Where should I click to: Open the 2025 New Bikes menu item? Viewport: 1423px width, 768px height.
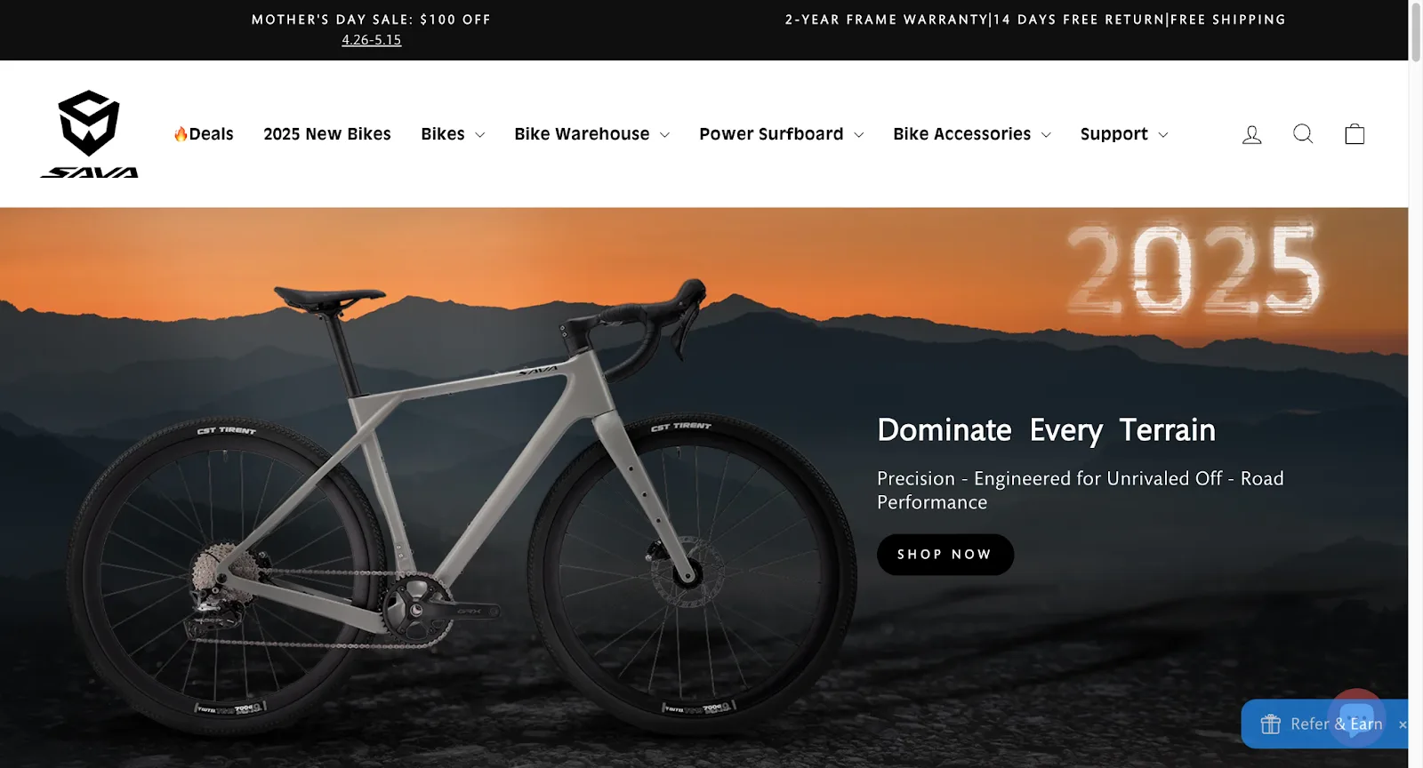327,134
